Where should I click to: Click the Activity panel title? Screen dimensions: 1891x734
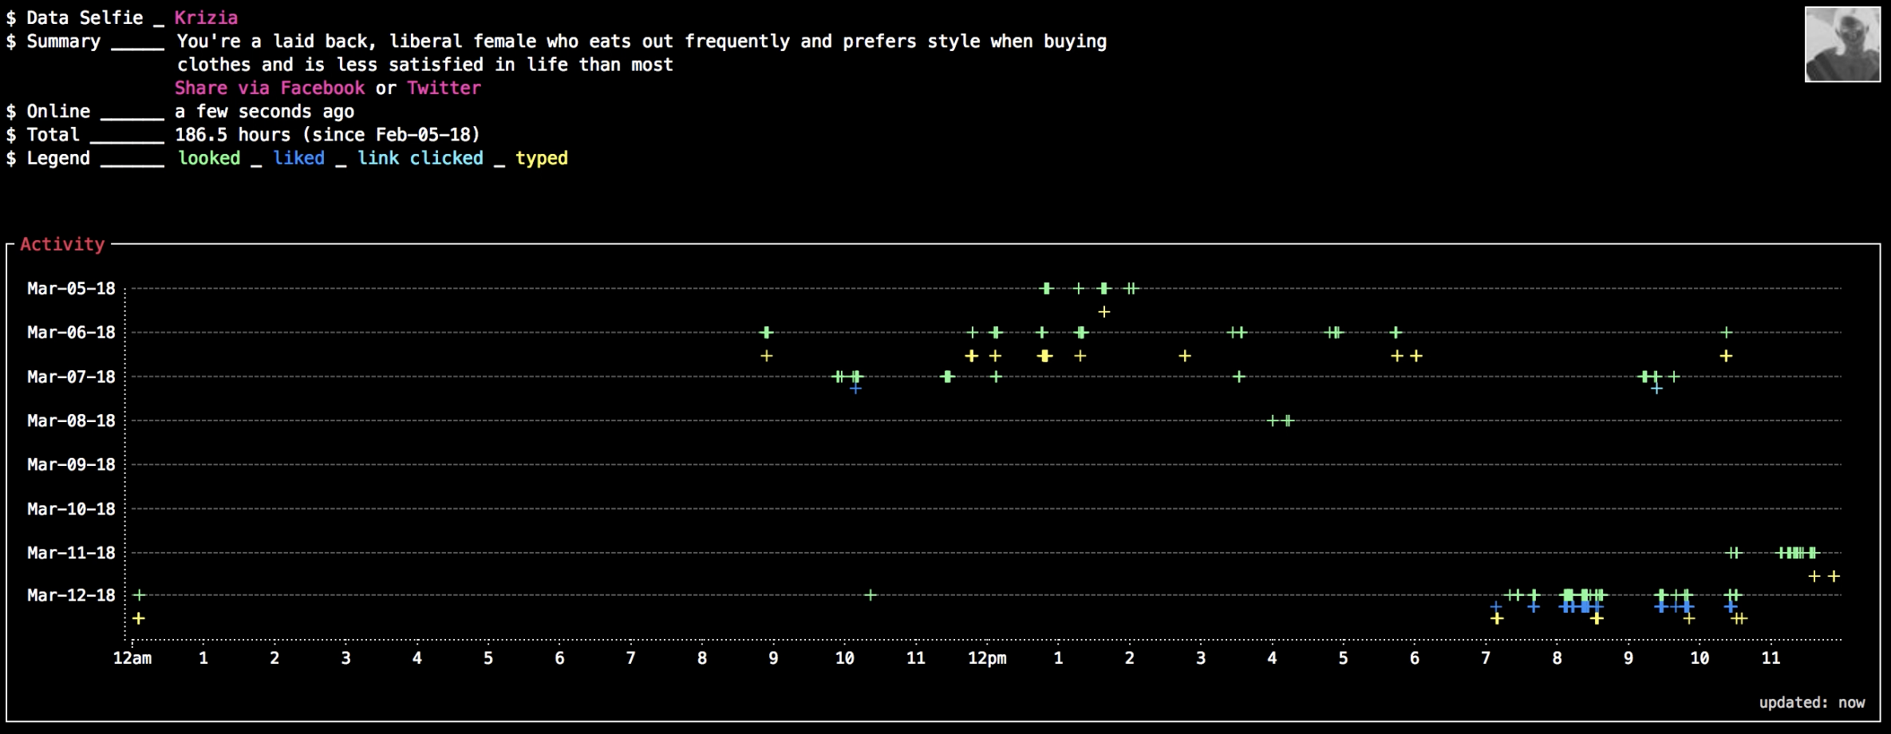coord(62,244)
